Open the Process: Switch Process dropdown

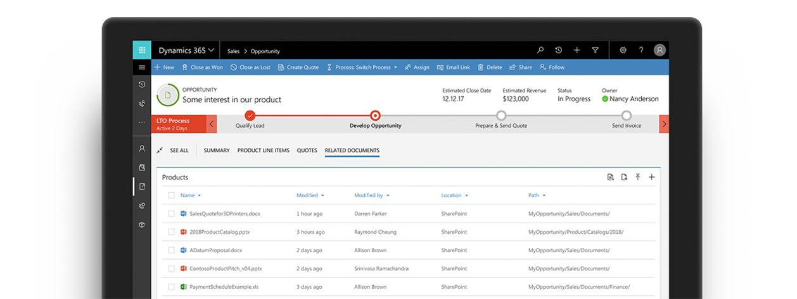click(362, 68)
